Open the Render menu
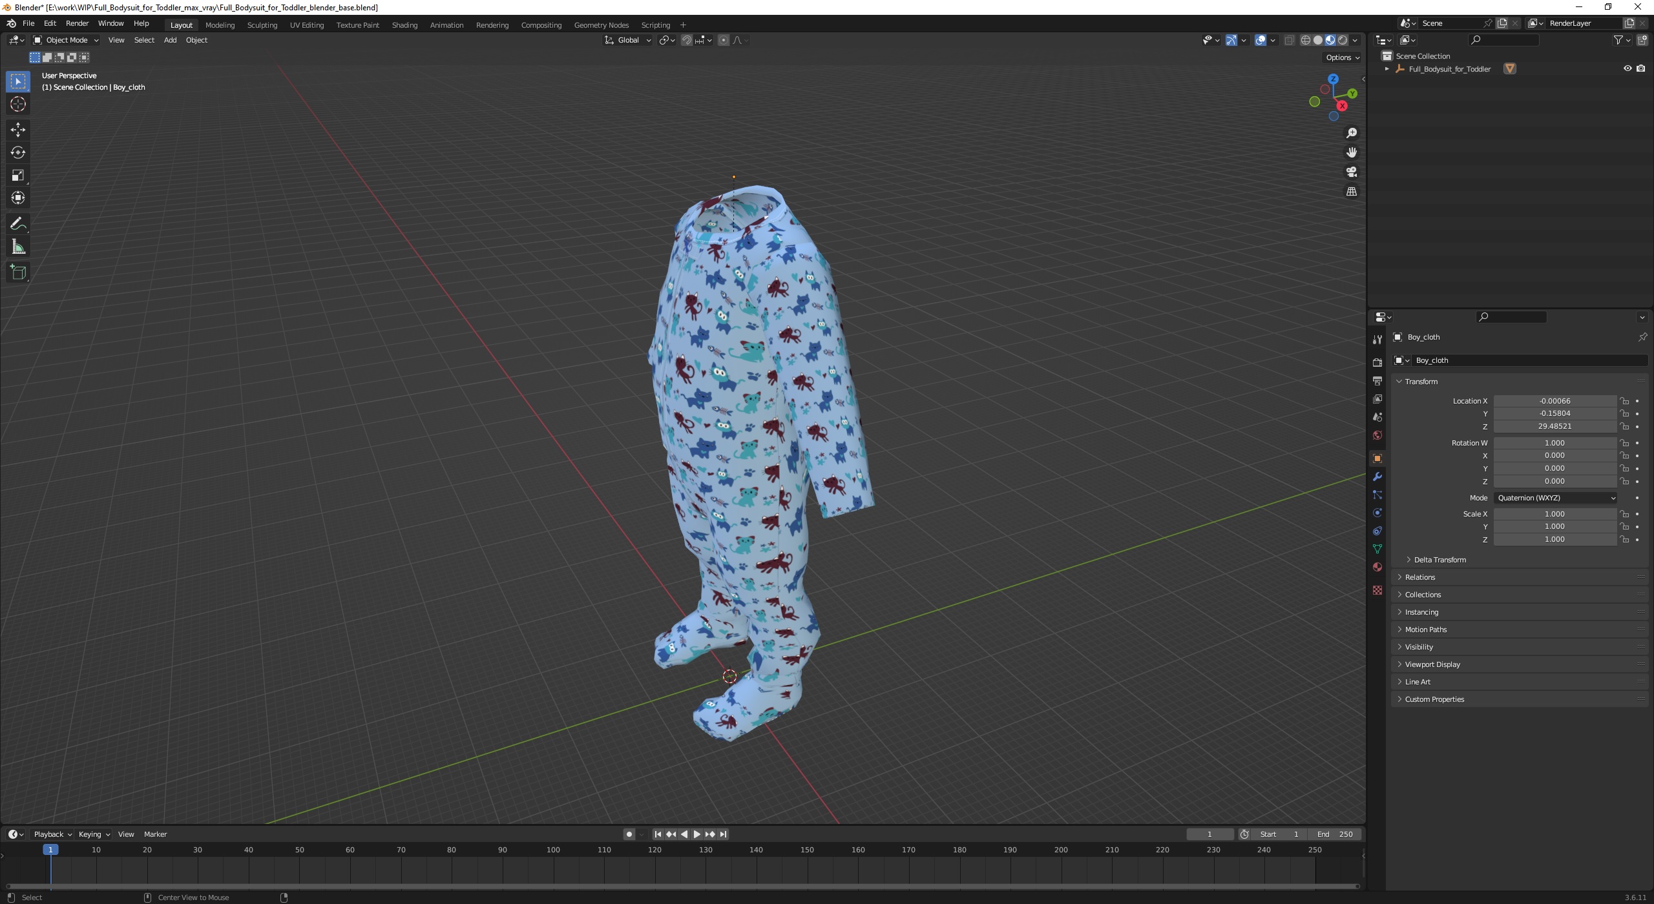Screen dimensions: 1654x904 [77, 23]
